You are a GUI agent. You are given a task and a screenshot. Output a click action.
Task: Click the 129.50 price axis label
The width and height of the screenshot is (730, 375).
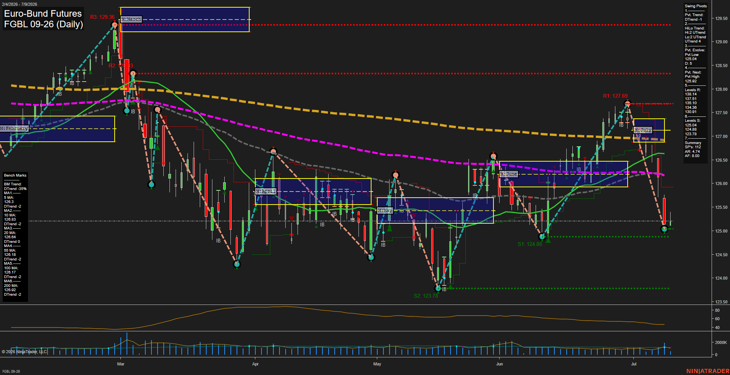pos(721,18)
